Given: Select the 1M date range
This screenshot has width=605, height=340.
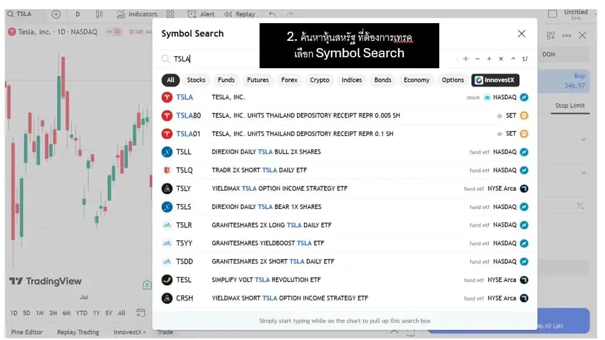Looking at the screenshot, I should pos(40,313).
